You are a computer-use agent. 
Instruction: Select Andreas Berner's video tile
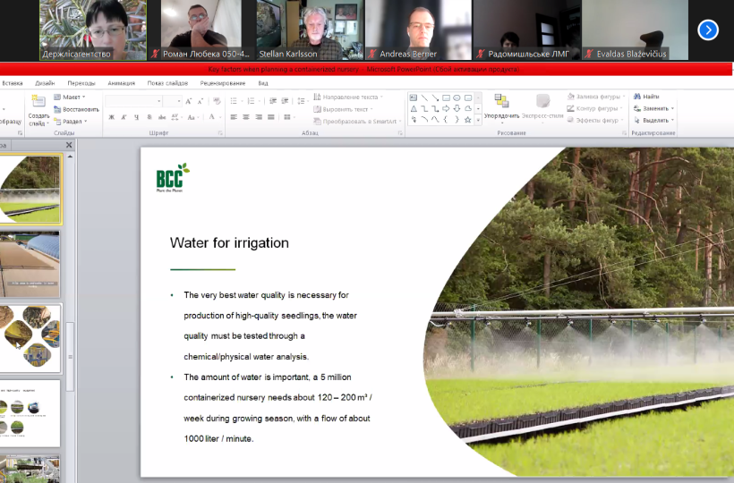pos(419,30)
